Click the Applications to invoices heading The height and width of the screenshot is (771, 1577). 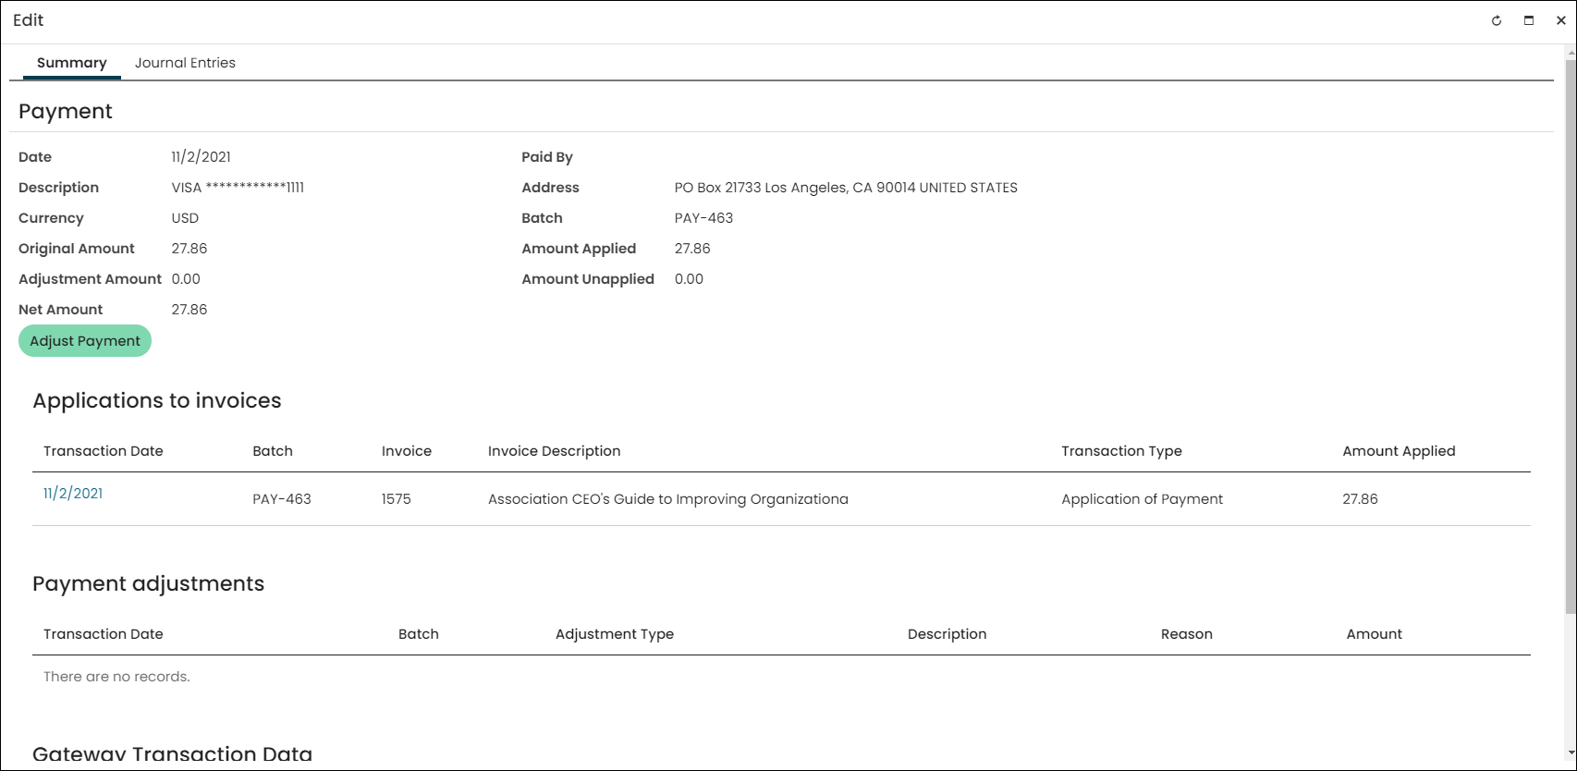157,401
